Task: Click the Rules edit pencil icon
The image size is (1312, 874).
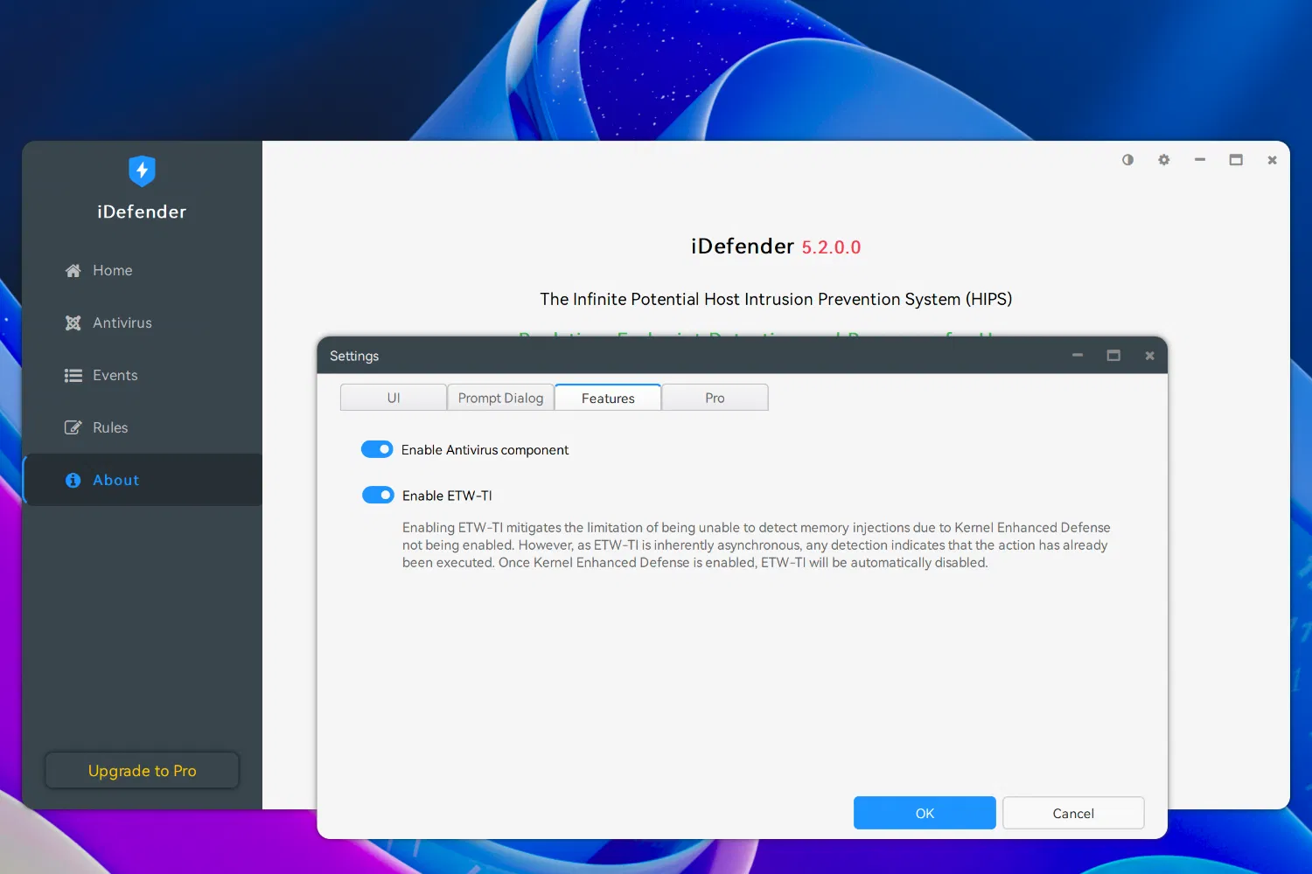Action: (73, 428)
